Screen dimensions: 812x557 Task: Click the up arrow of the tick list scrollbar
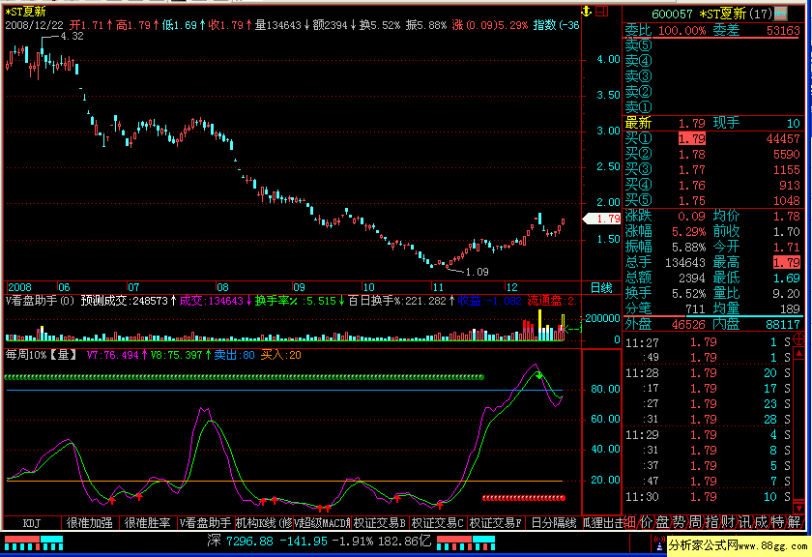click(x=799, y=353)
